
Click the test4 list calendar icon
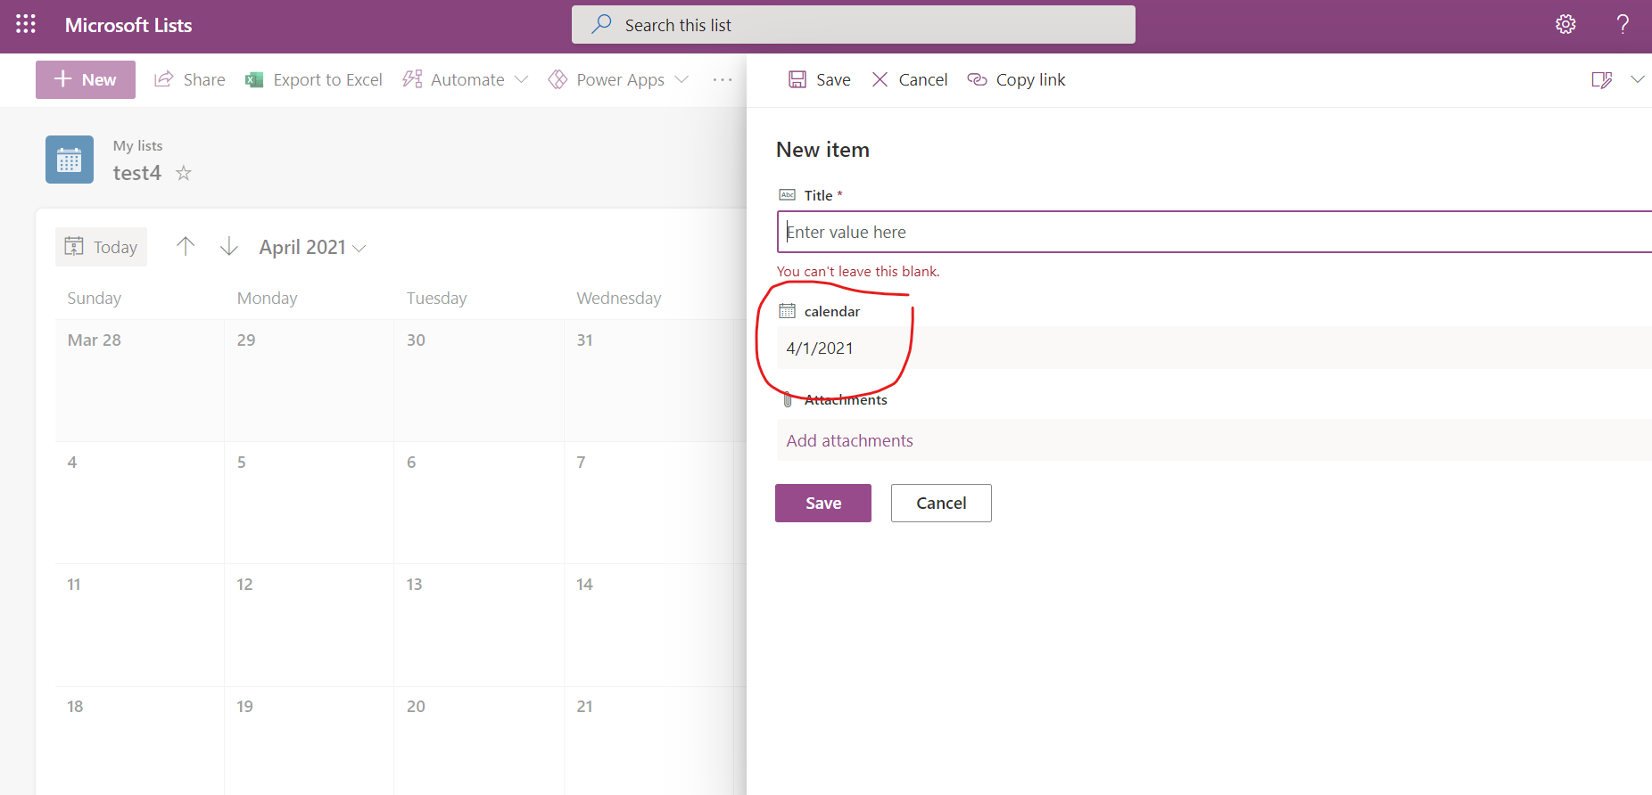(x=70, y=160)
